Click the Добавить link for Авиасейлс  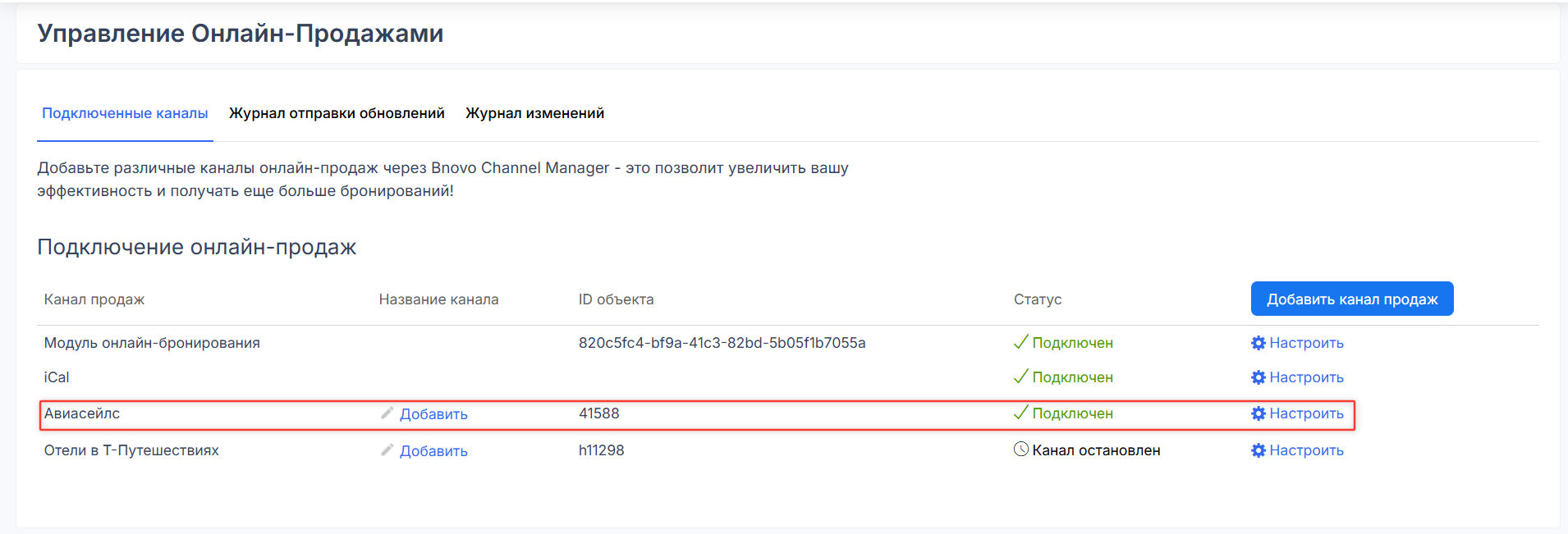[433, 414]
